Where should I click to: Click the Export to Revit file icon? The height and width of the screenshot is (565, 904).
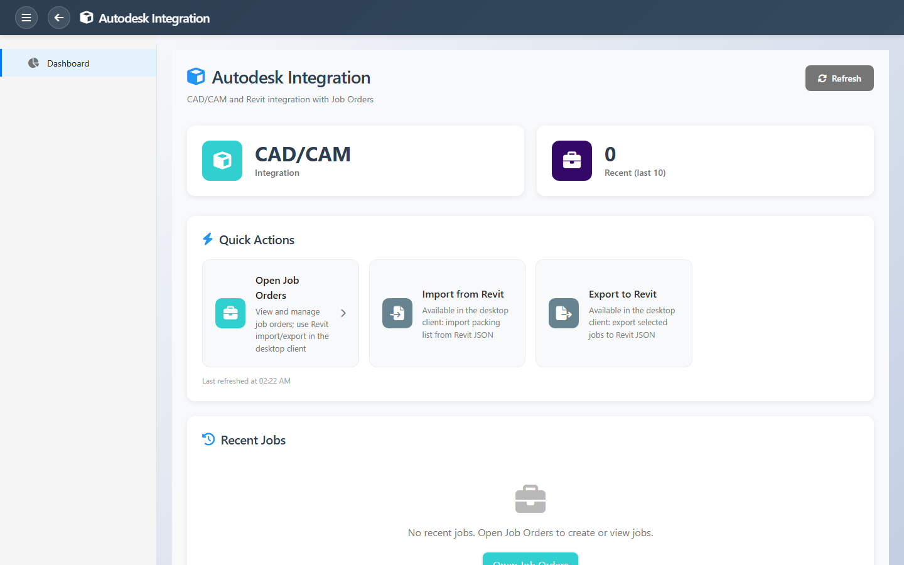(564, 313)
